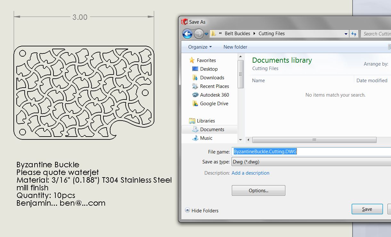
Task: Click the Recent Places icon
Action: point(195,86)
